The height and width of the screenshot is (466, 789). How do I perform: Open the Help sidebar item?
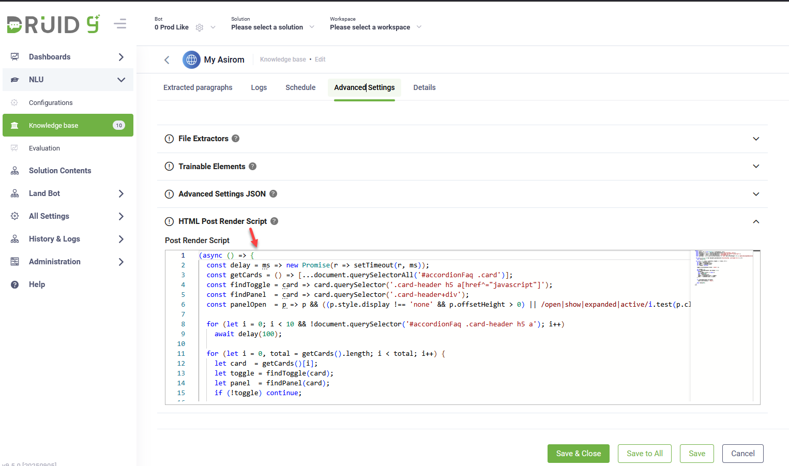pos(37,284)
